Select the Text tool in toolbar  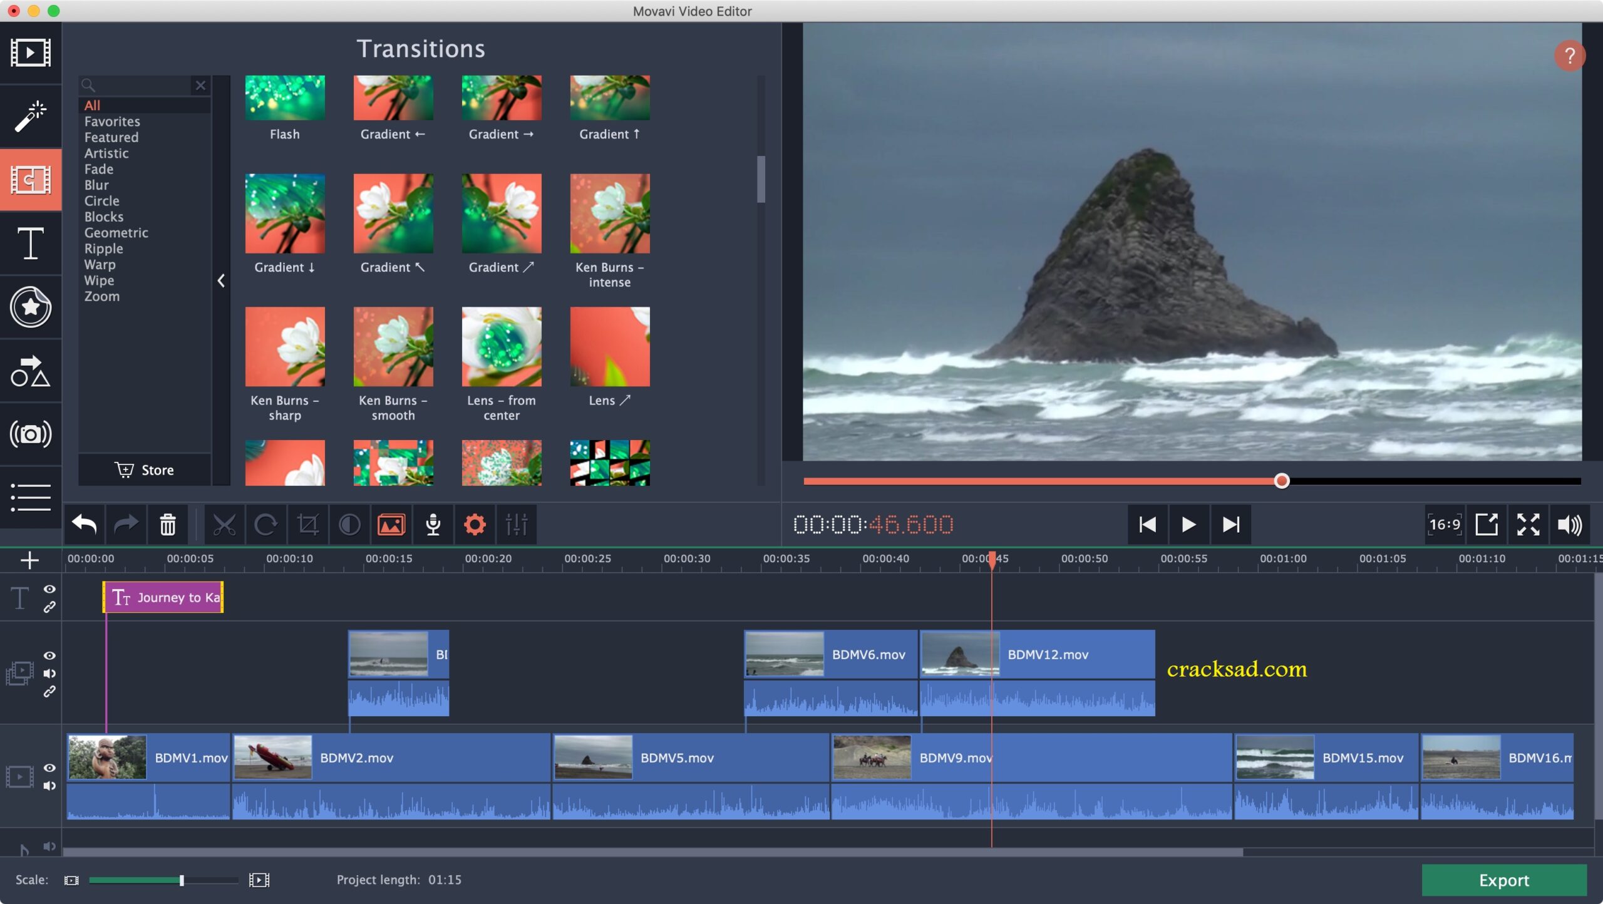[29, 242]
